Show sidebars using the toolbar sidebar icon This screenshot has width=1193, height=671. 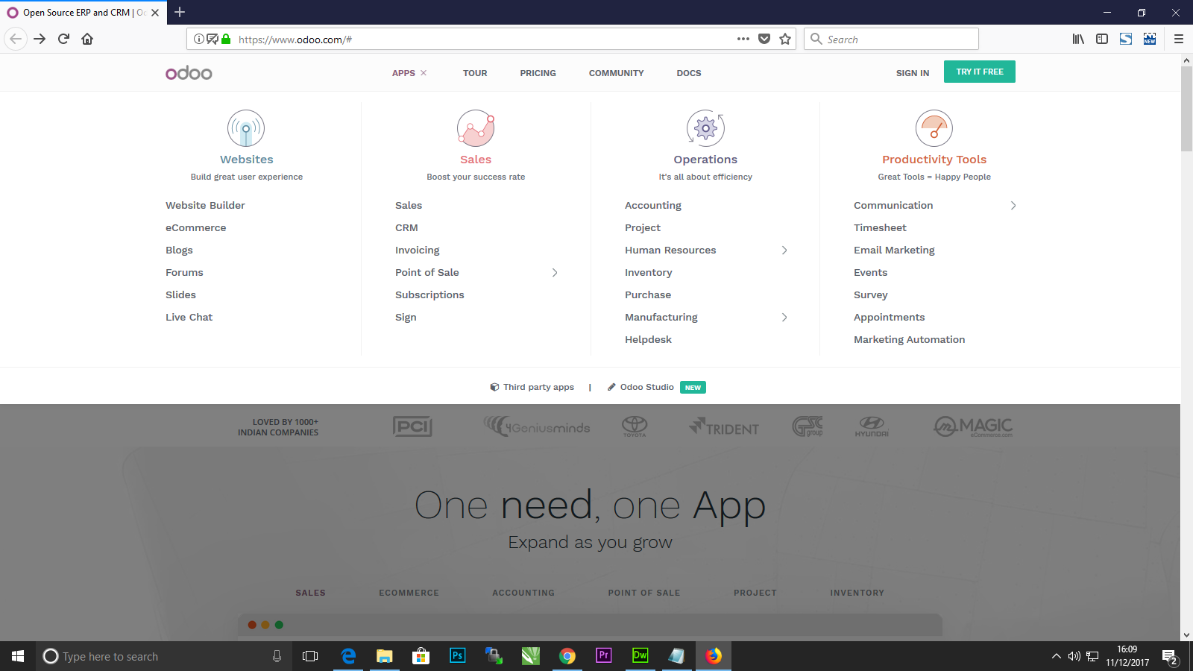1102,39
